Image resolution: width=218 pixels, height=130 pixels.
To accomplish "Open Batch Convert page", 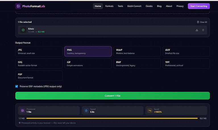I will [x=134, y=6].
